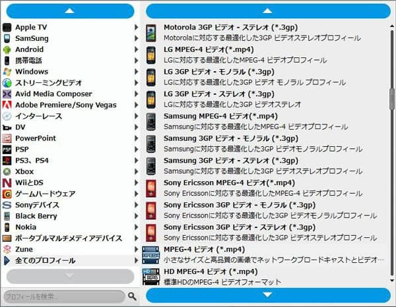Image resolution: width=396 pixels, height=307 pixels.
Task: Select Sony Ericsson 3GP ビデオ - ステレオ profile
Action: 265,233
